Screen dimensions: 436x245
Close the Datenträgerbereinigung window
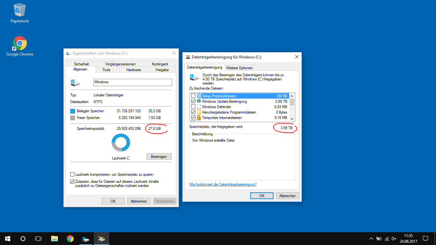pyautogui.click(x=297, y=57)
